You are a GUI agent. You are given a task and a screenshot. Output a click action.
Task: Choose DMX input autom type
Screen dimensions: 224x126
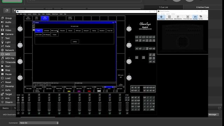[x=78, y=30]
